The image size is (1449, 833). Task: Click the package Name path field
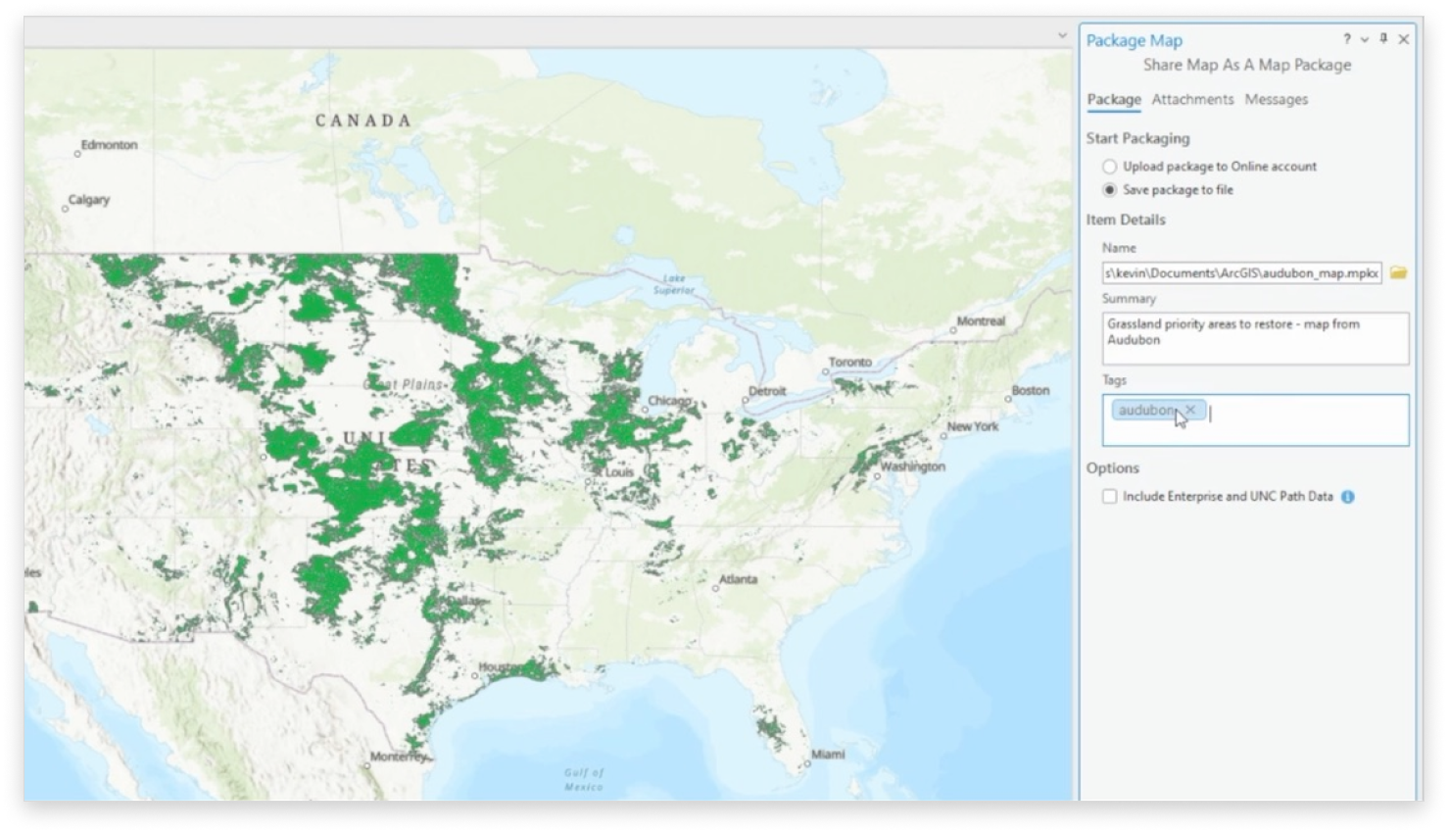(x=1241, y=273)
